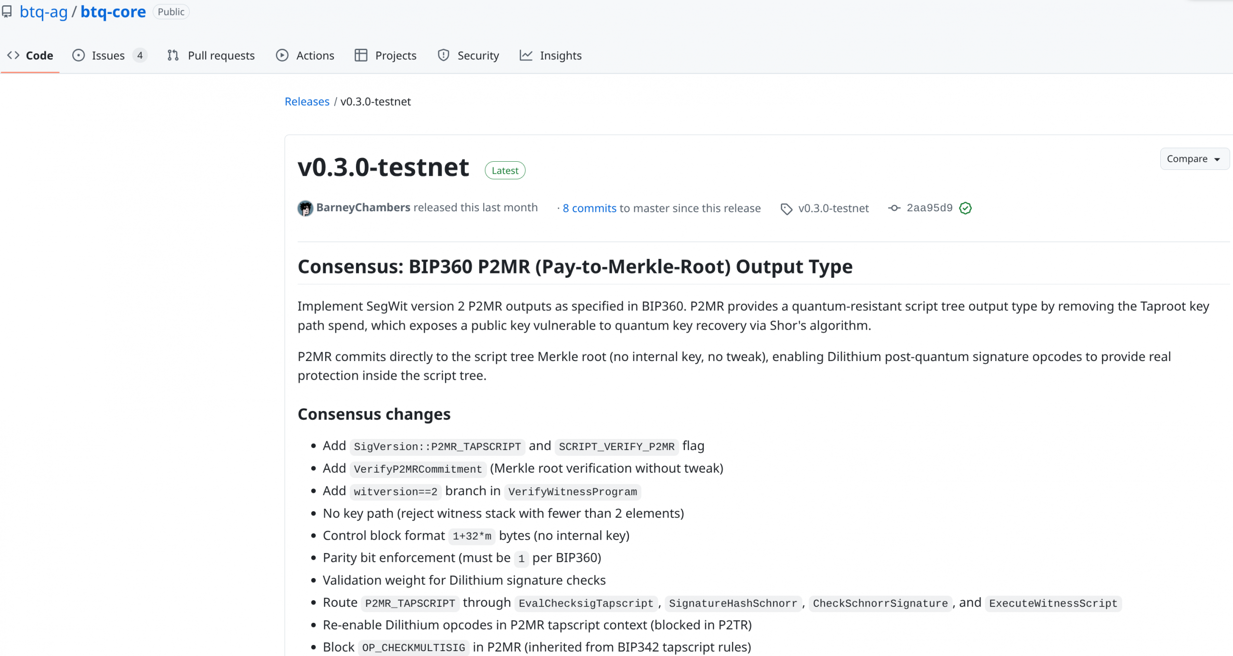This screenshot has width=1233, height=656.
Task: Click the tag icon next to v0.3.0-testnet
Action: tap(786, 209)
